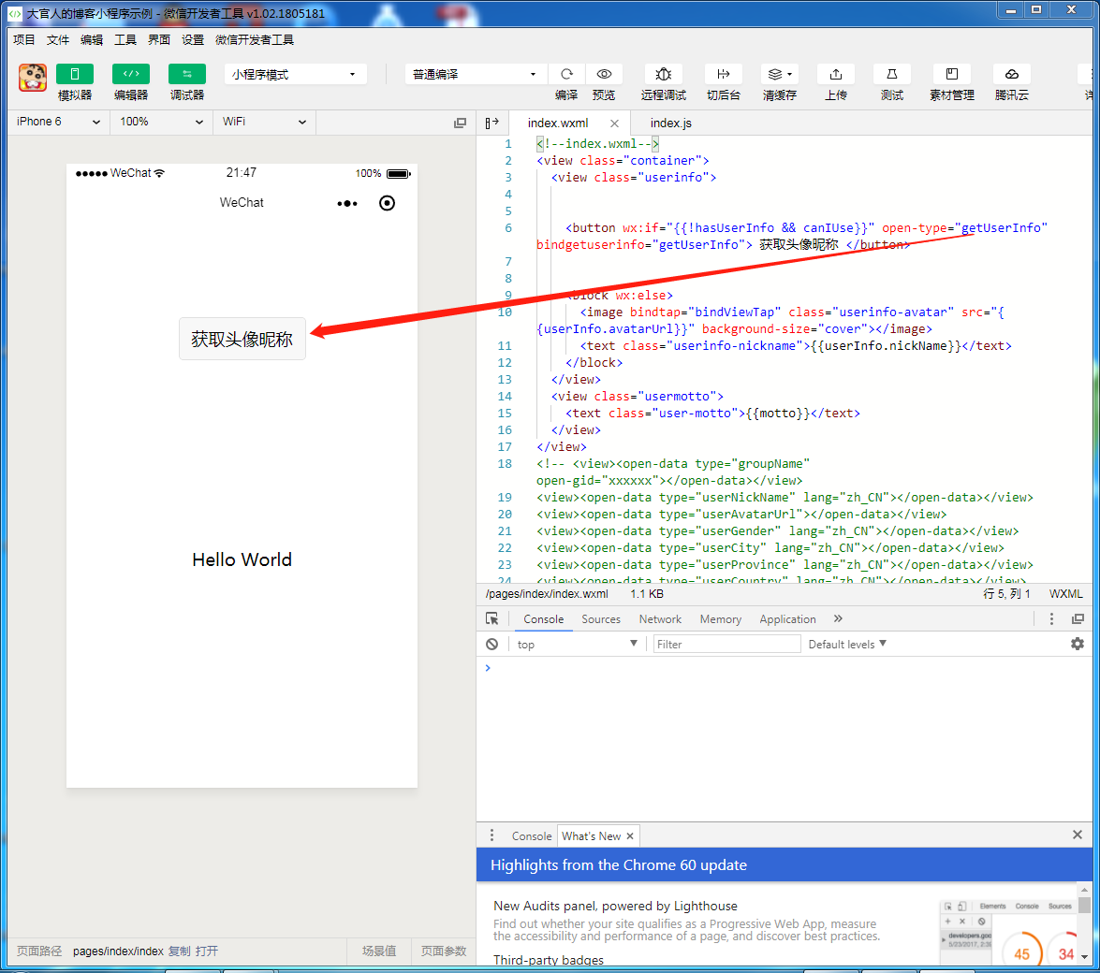The width and height of the screenshot is (1100, 973).
Task: Click the compile (编译) refresh icon
Action: (566, 74)
